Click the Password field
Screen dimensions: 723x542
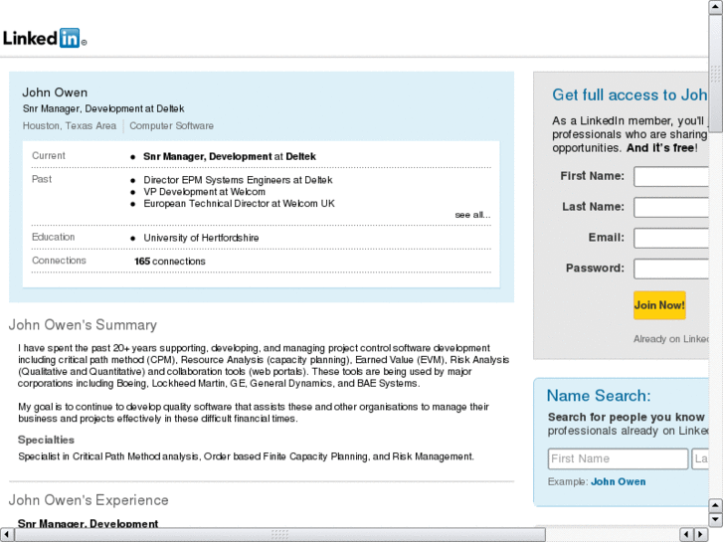pyautogui.click(x=671, y=269)
